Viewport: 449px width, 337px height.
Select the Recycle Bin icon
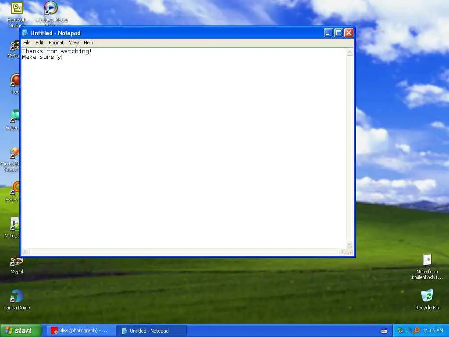click(427, 300)
